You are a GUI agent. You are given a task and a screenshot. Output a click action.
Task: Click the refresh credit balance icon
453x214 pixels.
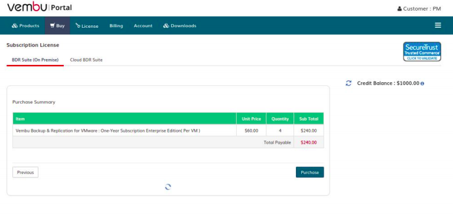(x=348, y=83)
